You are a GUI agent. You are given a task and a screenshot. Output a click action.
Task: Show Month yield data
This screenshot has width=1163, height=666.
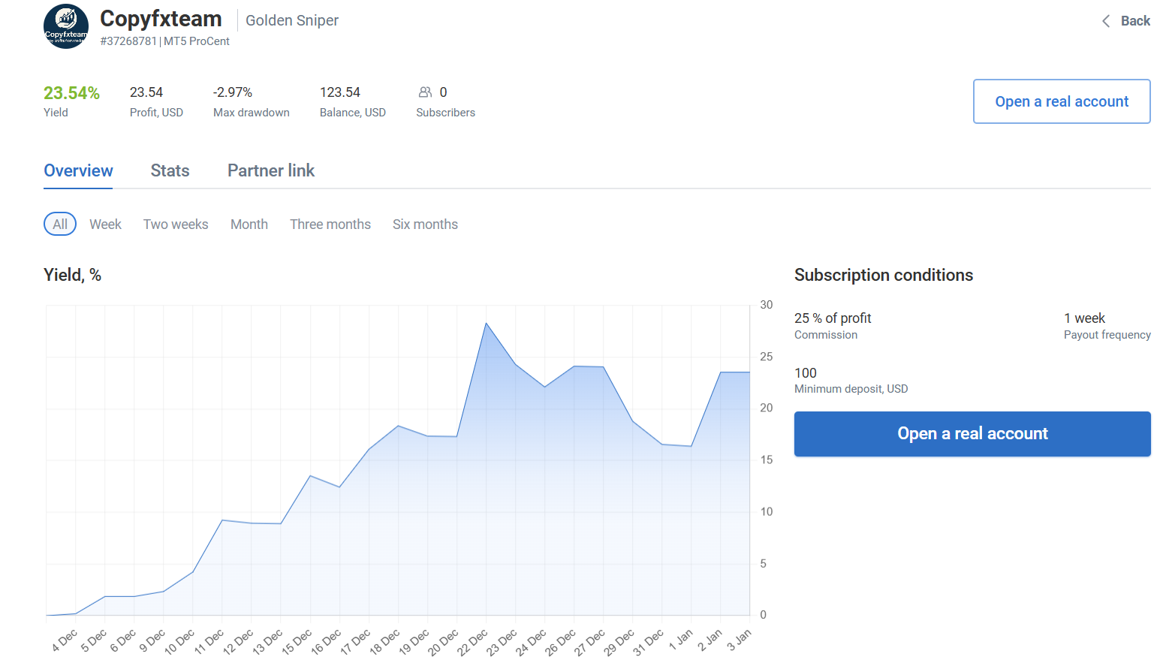[249, 224]
